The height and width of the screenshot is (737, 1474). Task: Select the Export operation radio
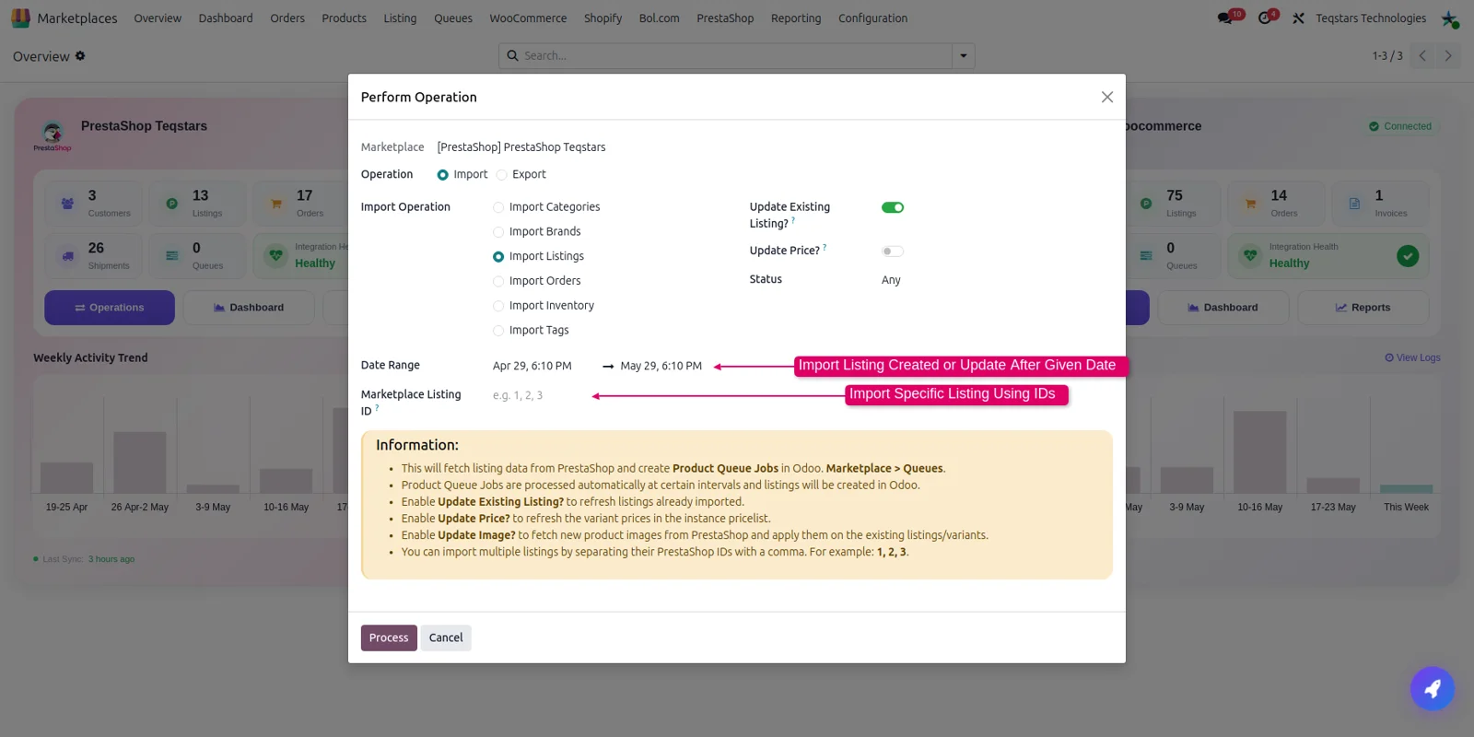pyautogui.click(x=502, y=175)
